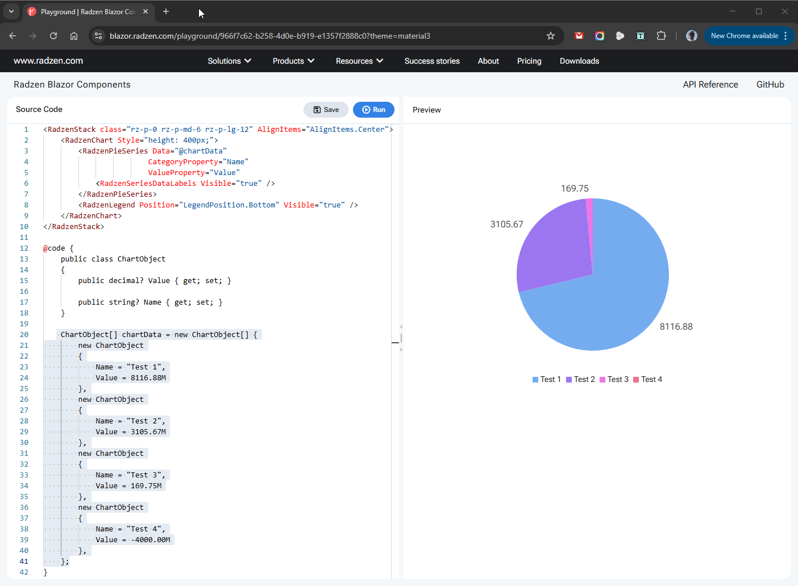Click the back navigation arrow
This screenshot has height=586, width=798.
click(x=13, y=36)
